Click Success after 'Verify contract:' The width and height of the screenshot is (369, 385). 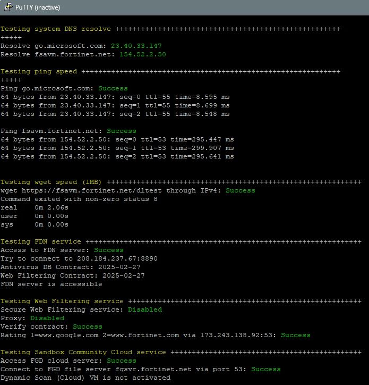click(88, 327)
